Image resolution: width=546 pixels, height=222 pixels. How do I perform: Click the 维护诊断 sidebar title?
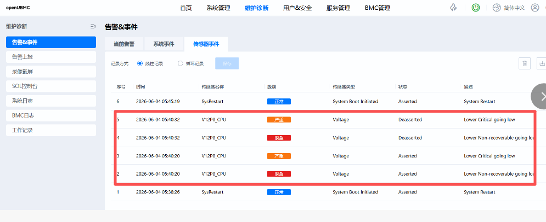click(16, 26)
